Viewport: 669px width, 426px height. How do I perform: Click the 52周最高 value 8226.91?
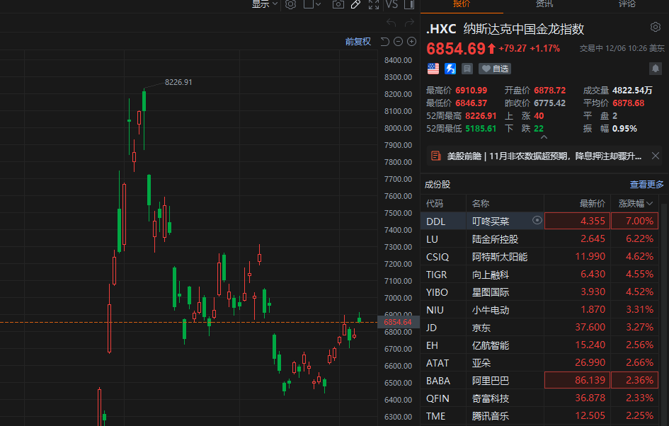(481, 116)
